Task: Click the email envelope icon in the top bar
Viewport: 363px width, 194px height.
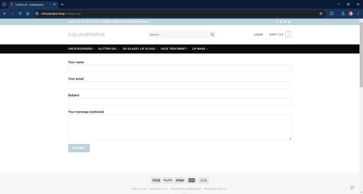Action: 289,22
